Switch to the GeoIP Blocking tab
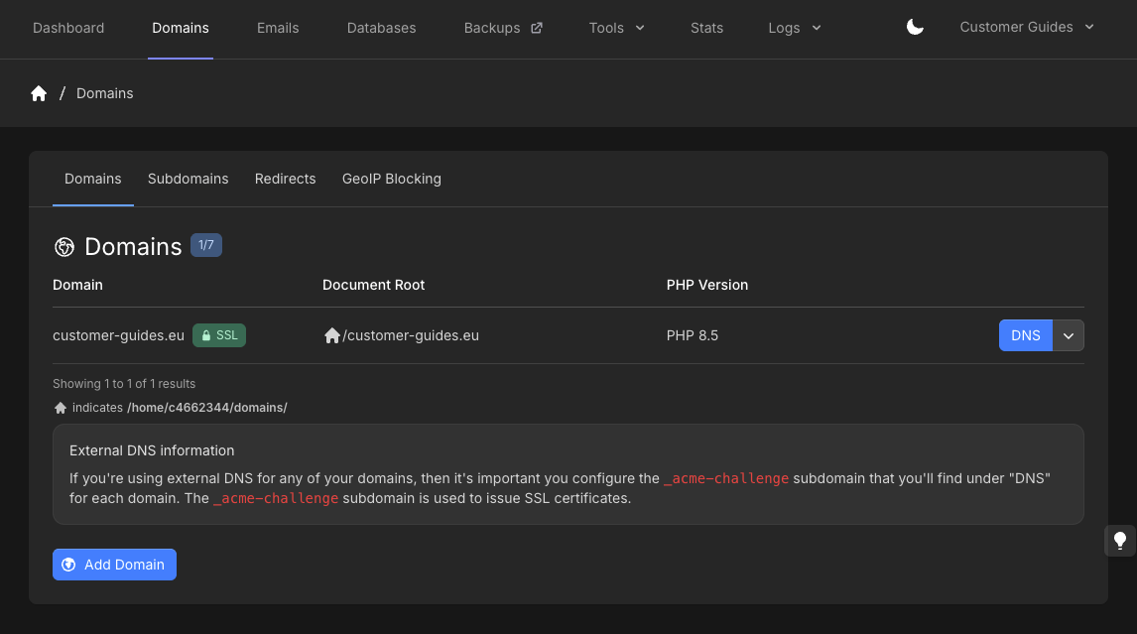This screenshot has height=634, width=1137. pyautogui.click(x=392, y=179)
